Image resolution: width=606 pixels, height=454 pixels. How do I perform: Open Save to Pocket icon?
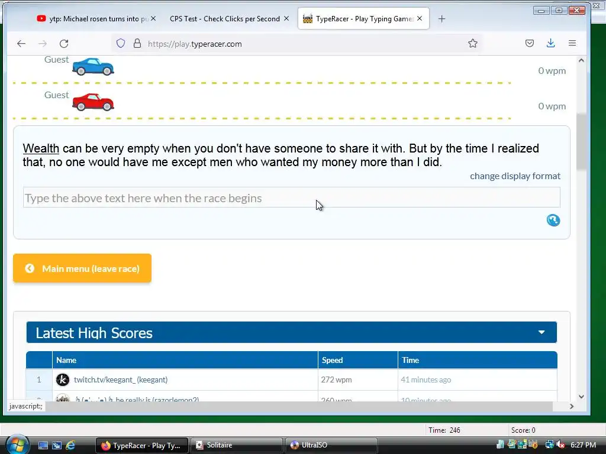coord(530,43)
